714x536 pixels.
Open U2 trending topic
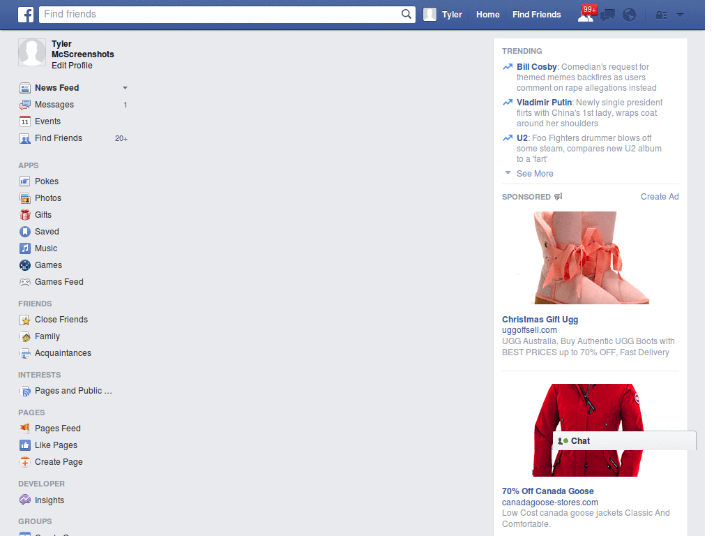click(x=522, y=138)
